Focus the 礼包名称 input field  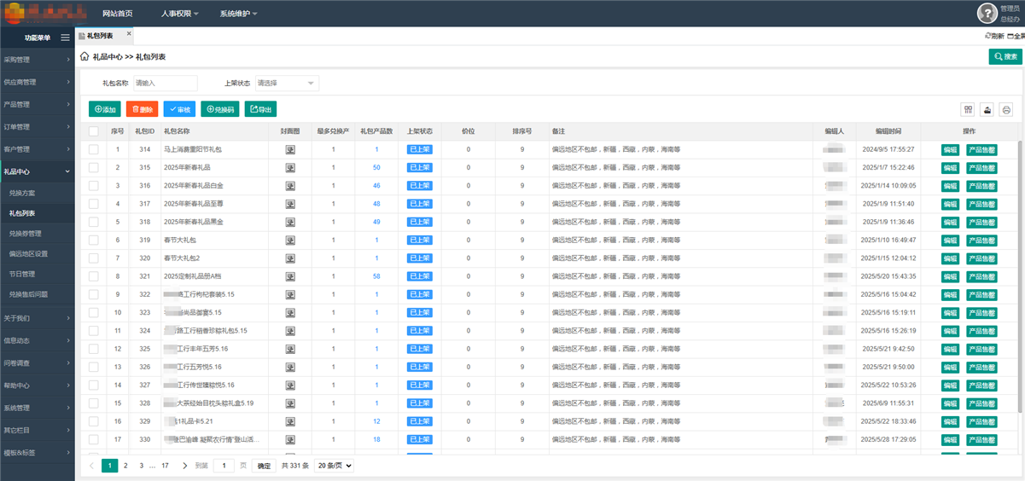[x=165, y=83]
